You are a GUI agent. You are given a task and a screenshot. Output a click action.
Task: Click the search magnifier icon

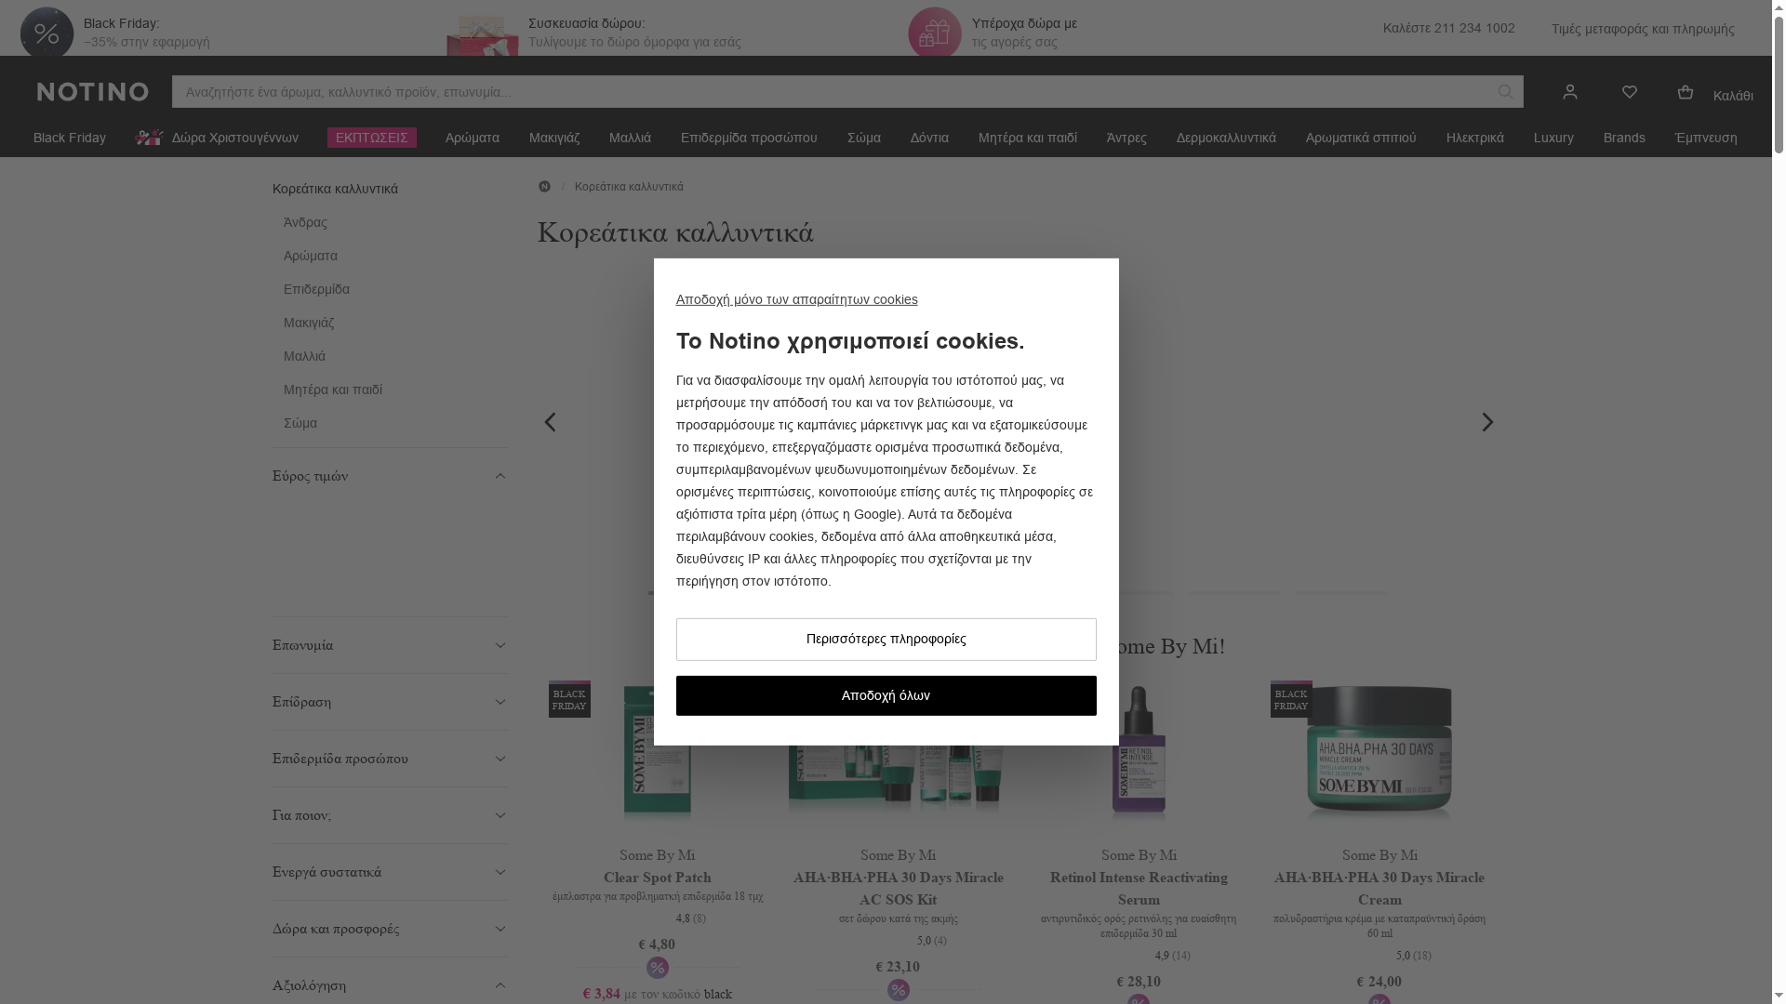(x=1505, y=91)
